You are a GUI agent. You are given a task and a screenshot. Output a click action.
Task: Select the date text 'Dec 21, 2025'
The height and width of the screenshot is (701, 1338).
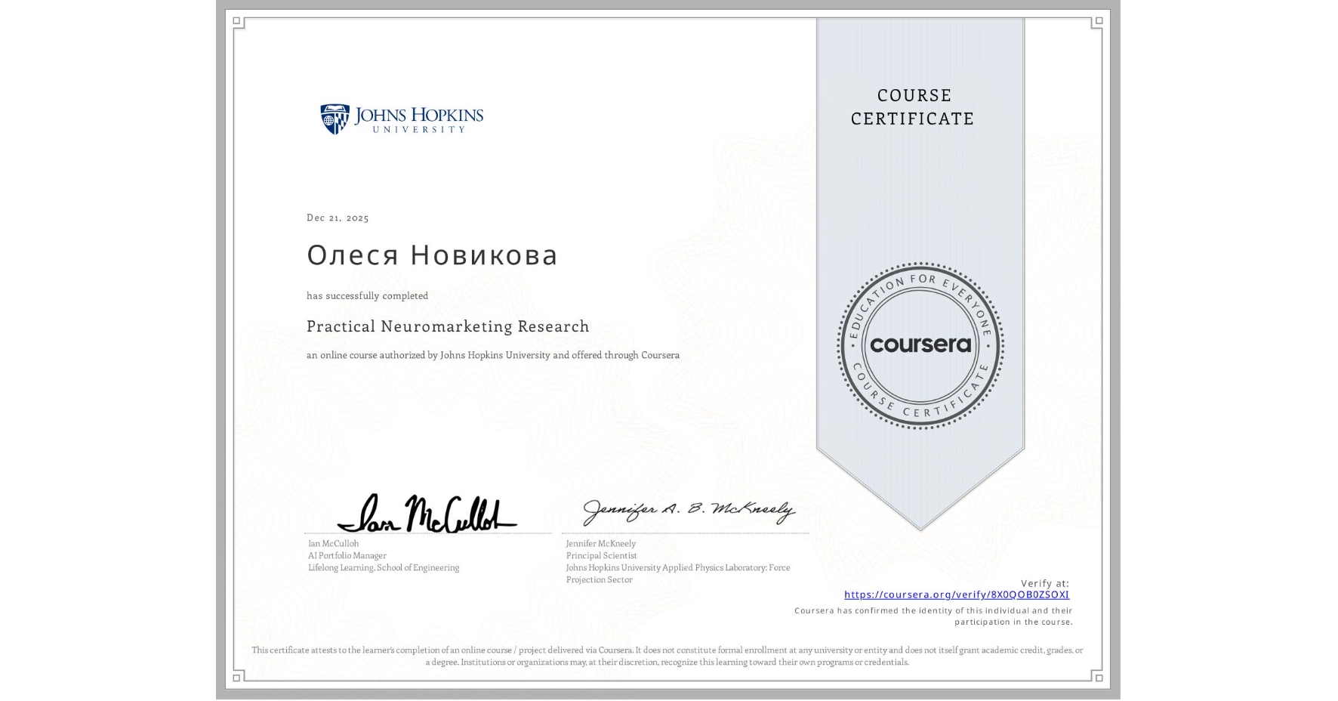338,218
